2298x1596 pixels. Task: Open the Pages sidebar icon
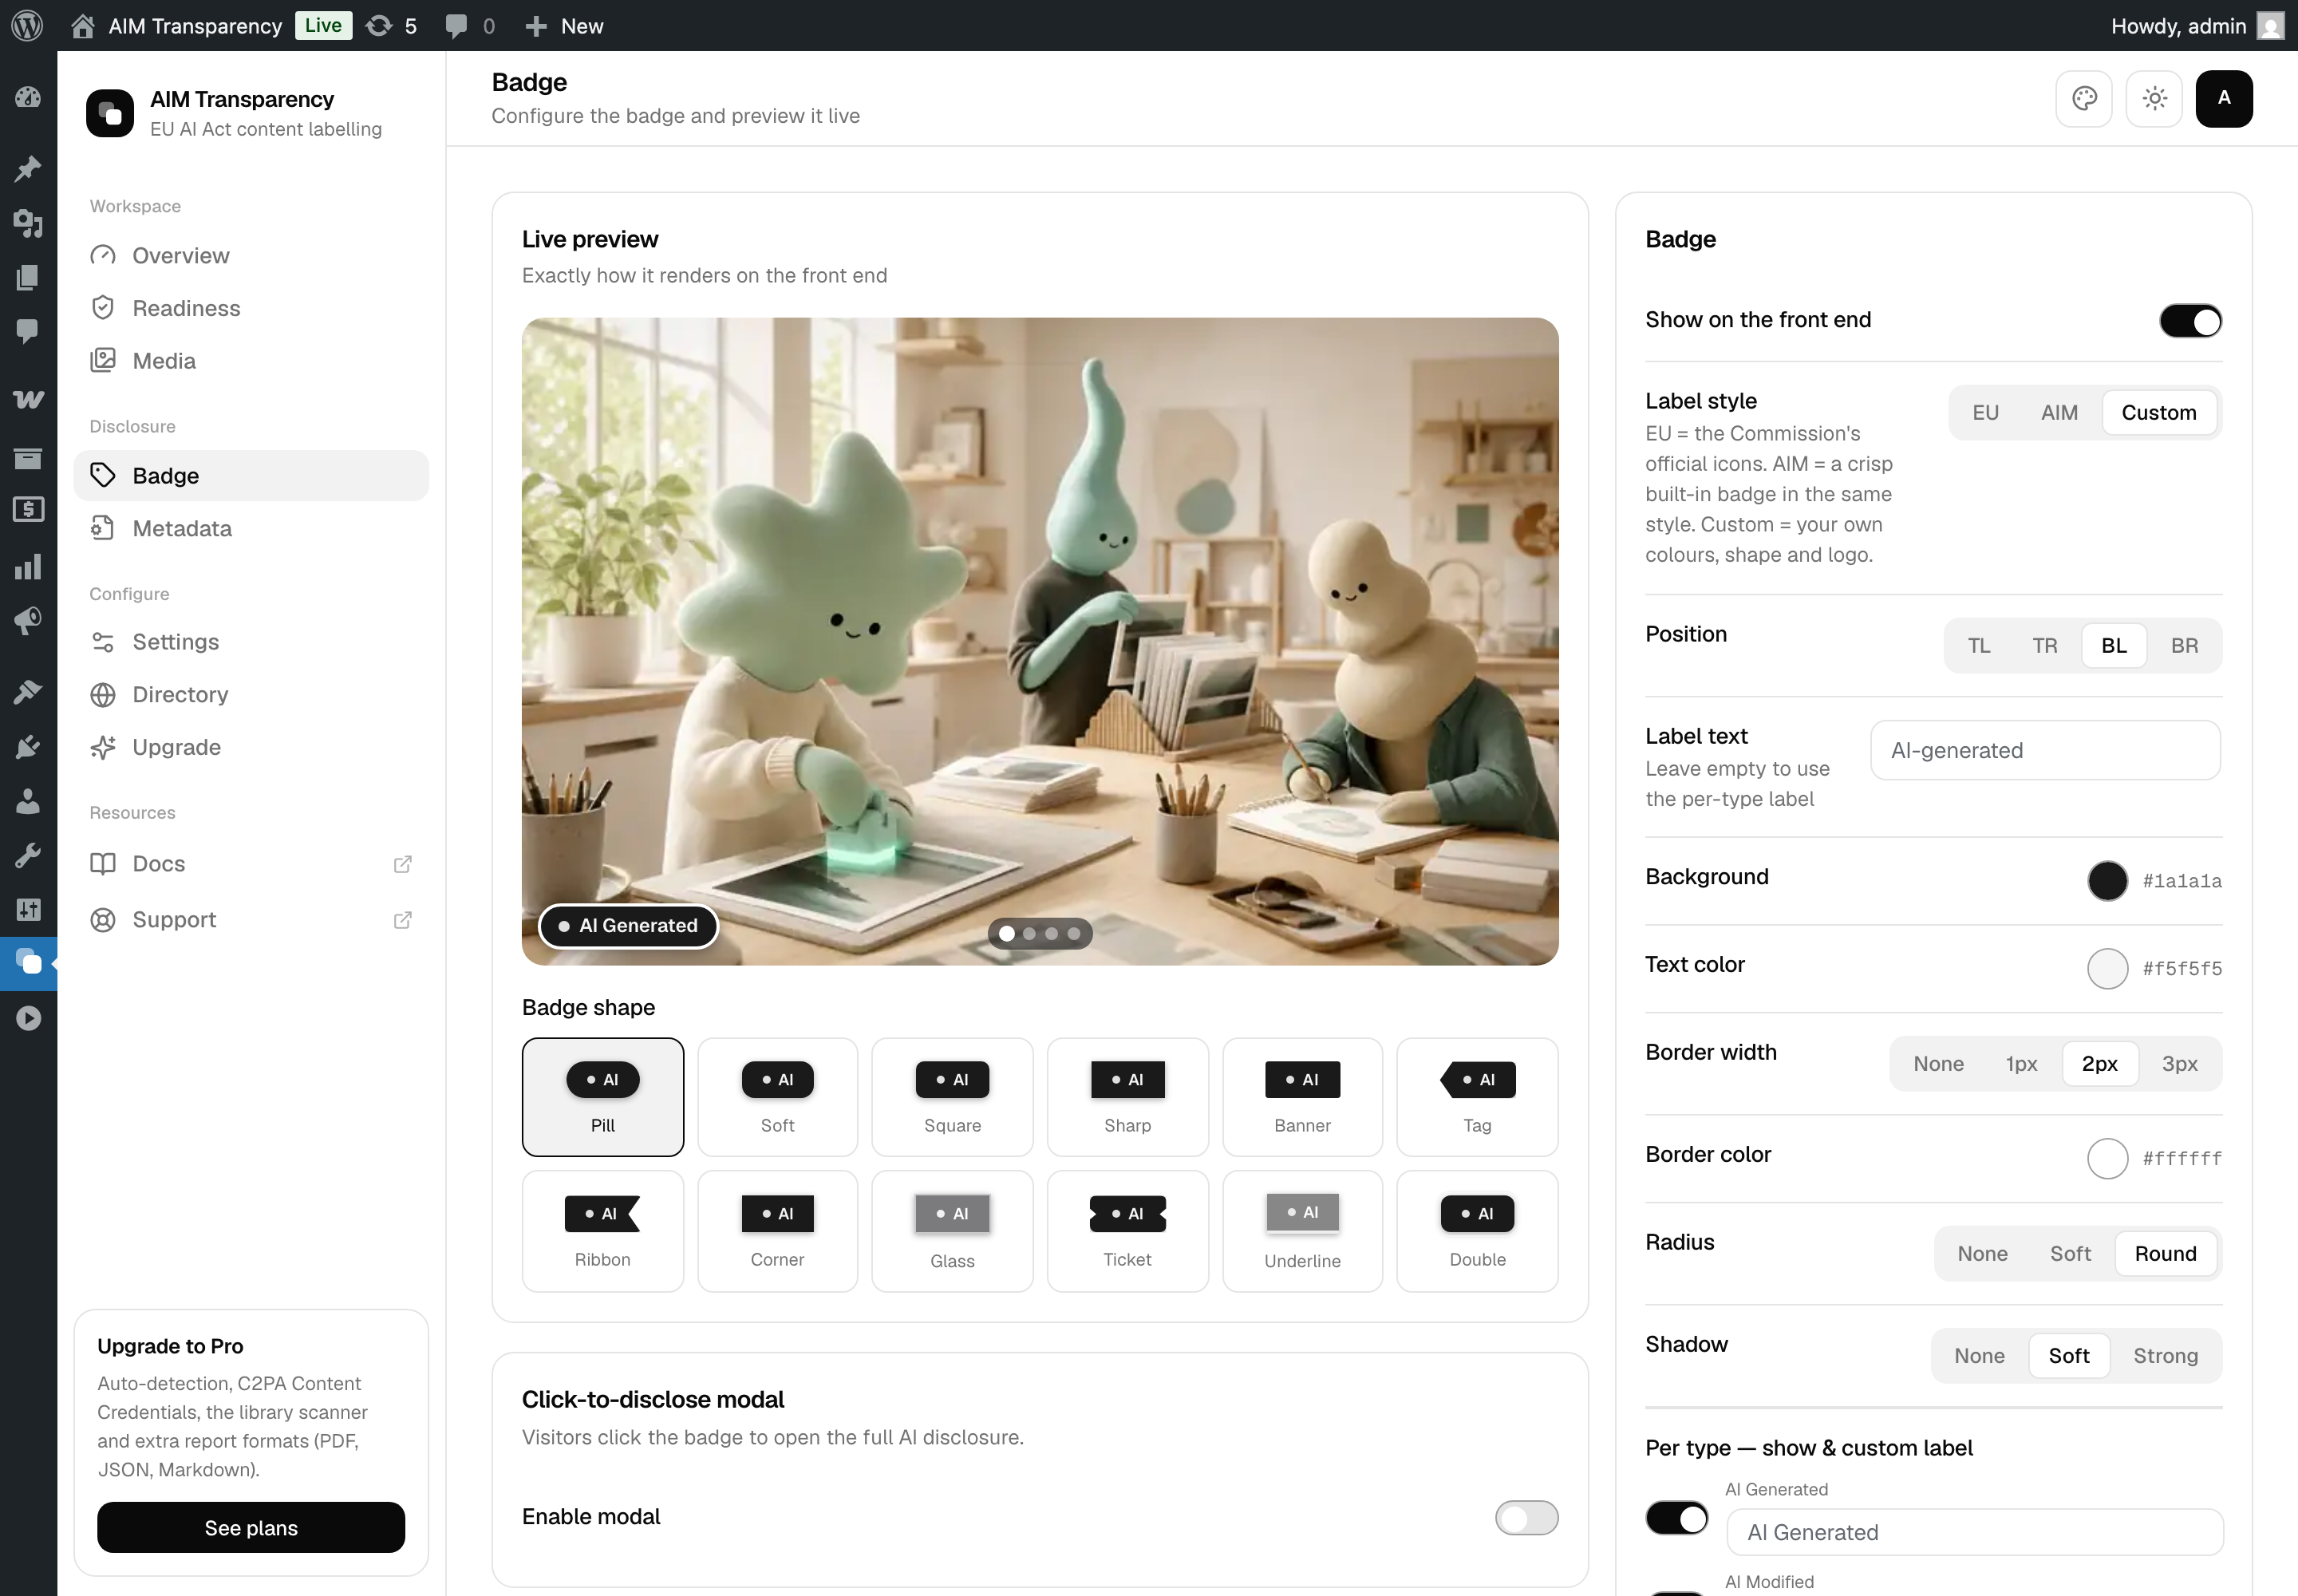tap(28, 277)
